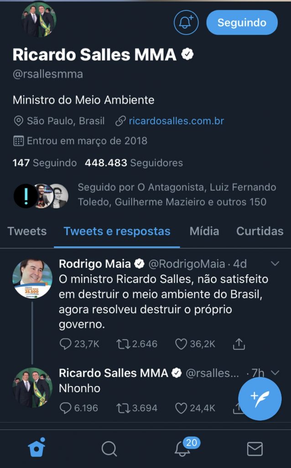Tap the Rodrigo Maia avatar on the tweet
Viewport: 291px width, 468px height.
tap(32, 279)
